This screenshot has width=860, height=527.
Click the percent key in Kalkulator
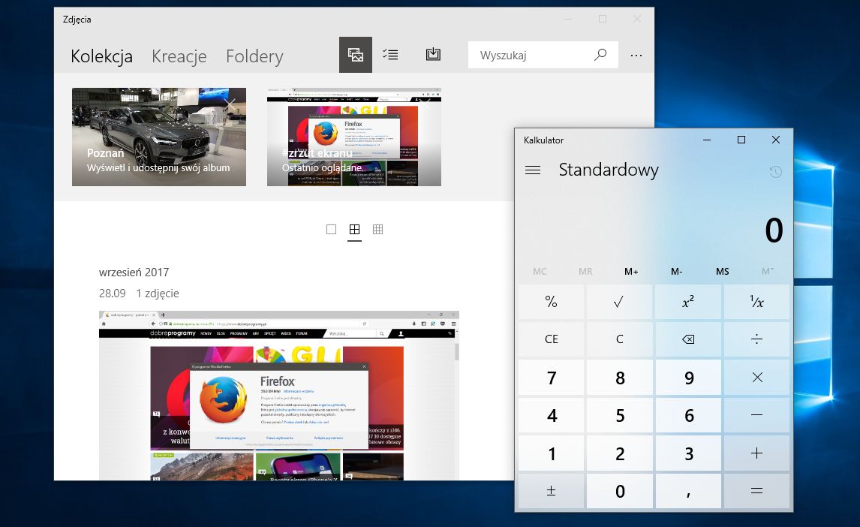click(x=552, y=302)
